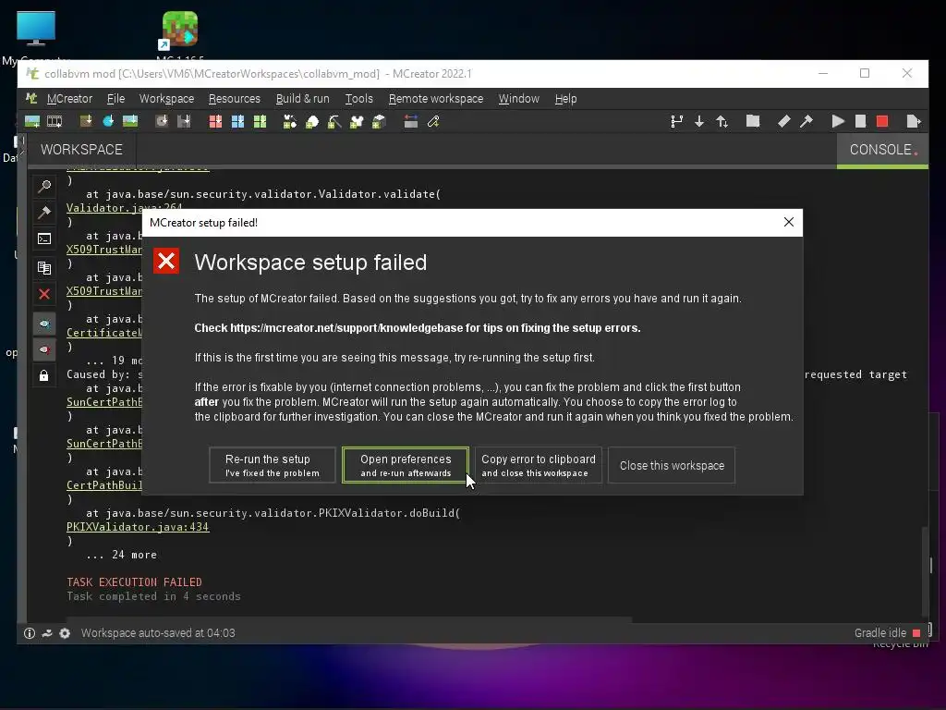Open the Help menu

click(566, 98)
